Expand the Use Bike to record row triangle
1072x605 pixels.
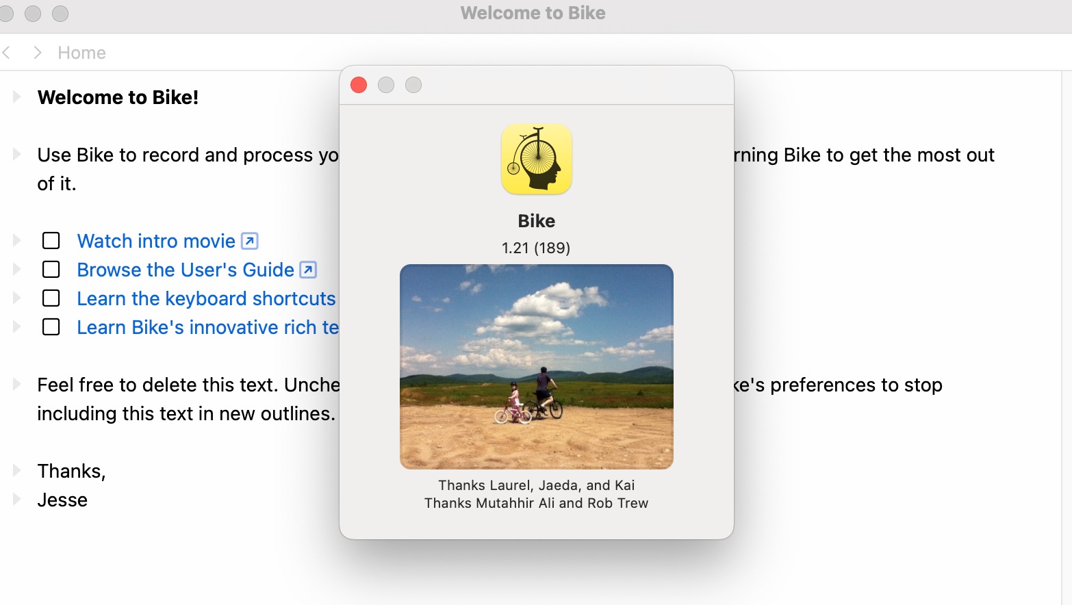click(x=17, y=154)
